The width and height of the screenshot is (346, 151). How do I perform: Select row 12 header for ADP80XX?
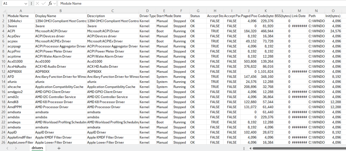coord(3,72)
